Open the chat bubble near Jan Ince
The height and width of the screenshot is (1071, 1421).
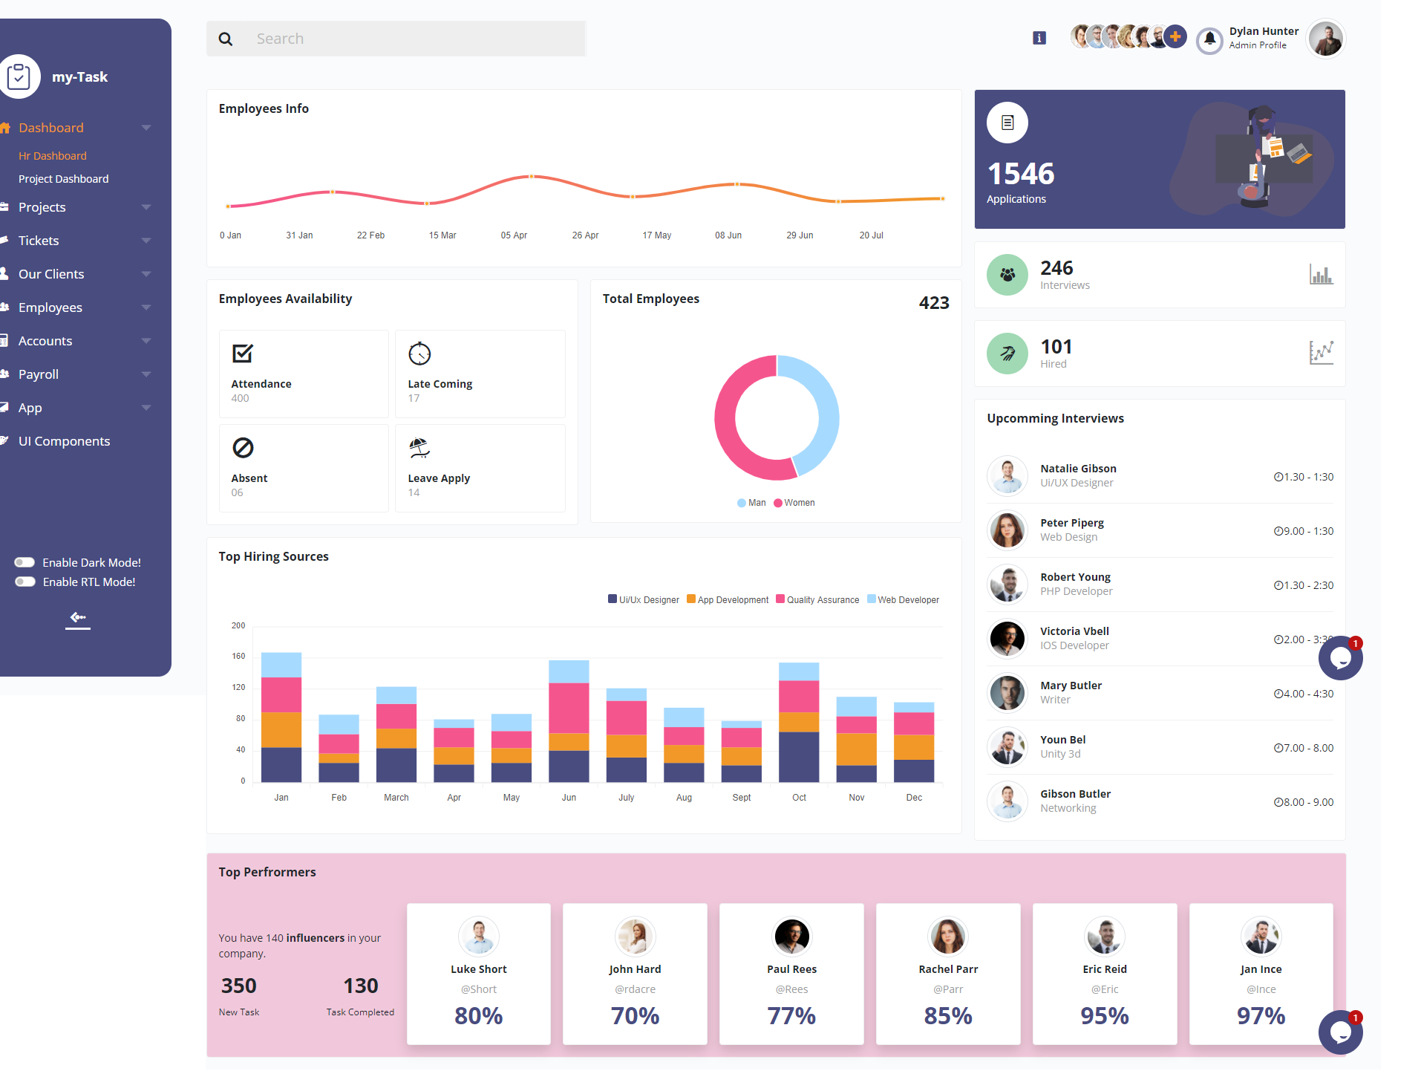point(1340,1032)
